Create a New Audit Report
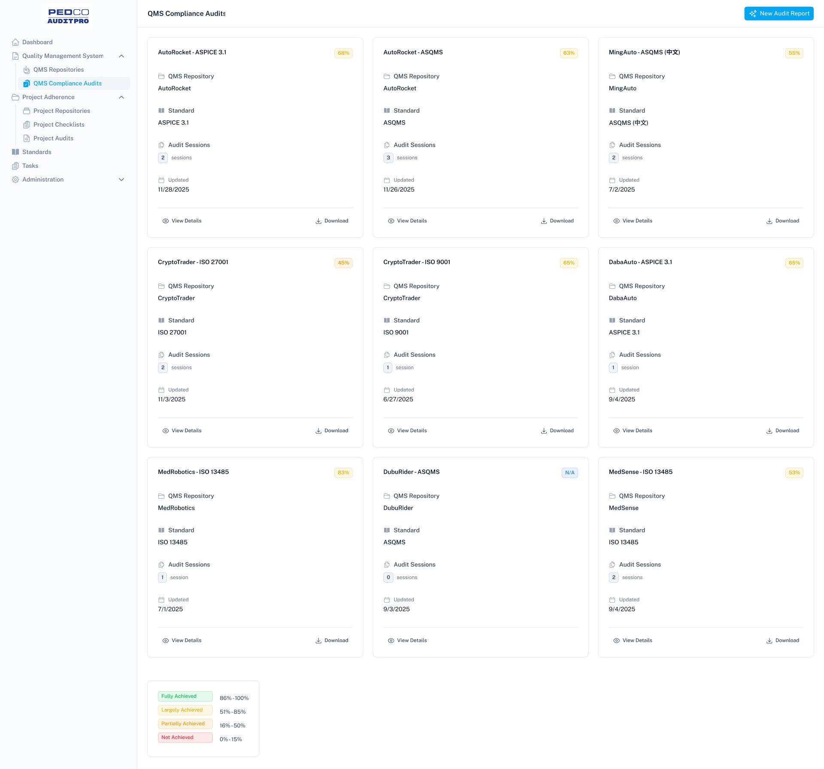 779,14
